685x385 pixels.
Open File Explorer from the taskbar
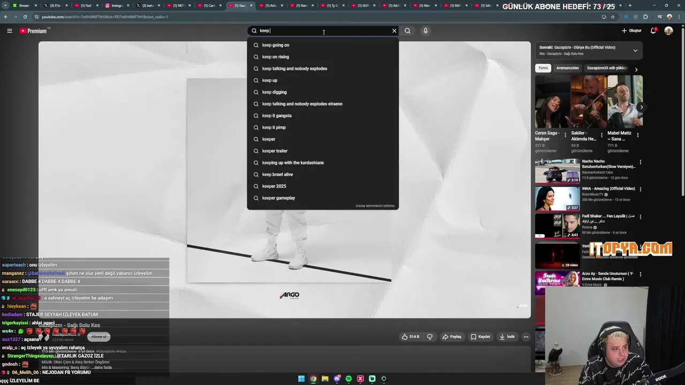325,379
